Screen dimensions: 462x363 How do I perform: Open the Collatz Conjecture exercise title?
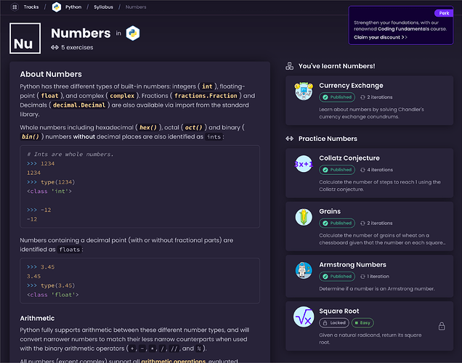[349, 158]
